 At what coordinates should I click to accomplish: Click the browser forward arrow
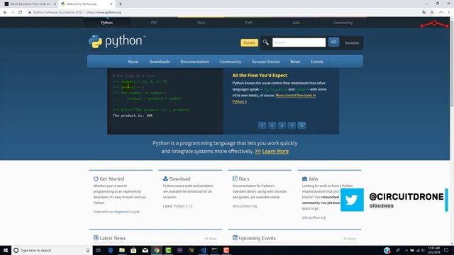pyautogui.click(x=13, y=13)
